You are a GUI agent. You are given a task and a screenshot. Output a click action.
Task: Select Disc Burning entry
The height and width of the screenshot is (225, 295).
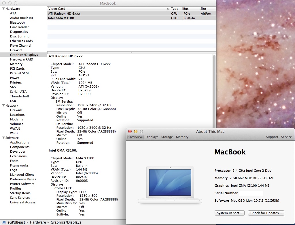click(20, 36)
